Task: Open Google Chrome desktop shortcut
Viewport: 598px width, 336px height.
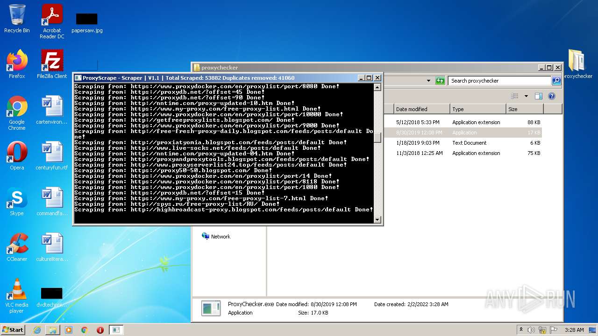Action: pos(17,113)
